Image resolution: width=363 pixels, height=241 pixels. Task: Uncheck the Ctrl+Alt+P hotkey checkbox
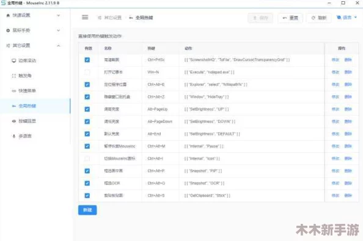click(x=87, y=171)
